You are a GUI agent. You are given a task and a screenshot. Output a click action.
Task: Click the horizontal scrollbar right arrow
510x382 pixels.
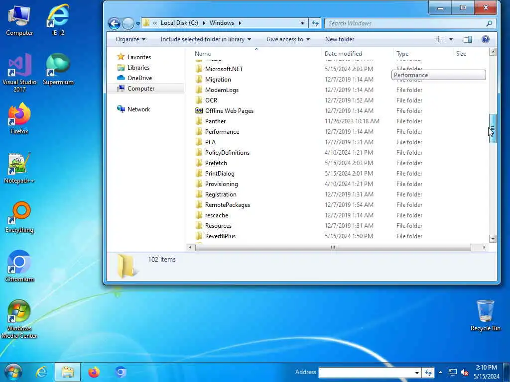tap(484, 248)
